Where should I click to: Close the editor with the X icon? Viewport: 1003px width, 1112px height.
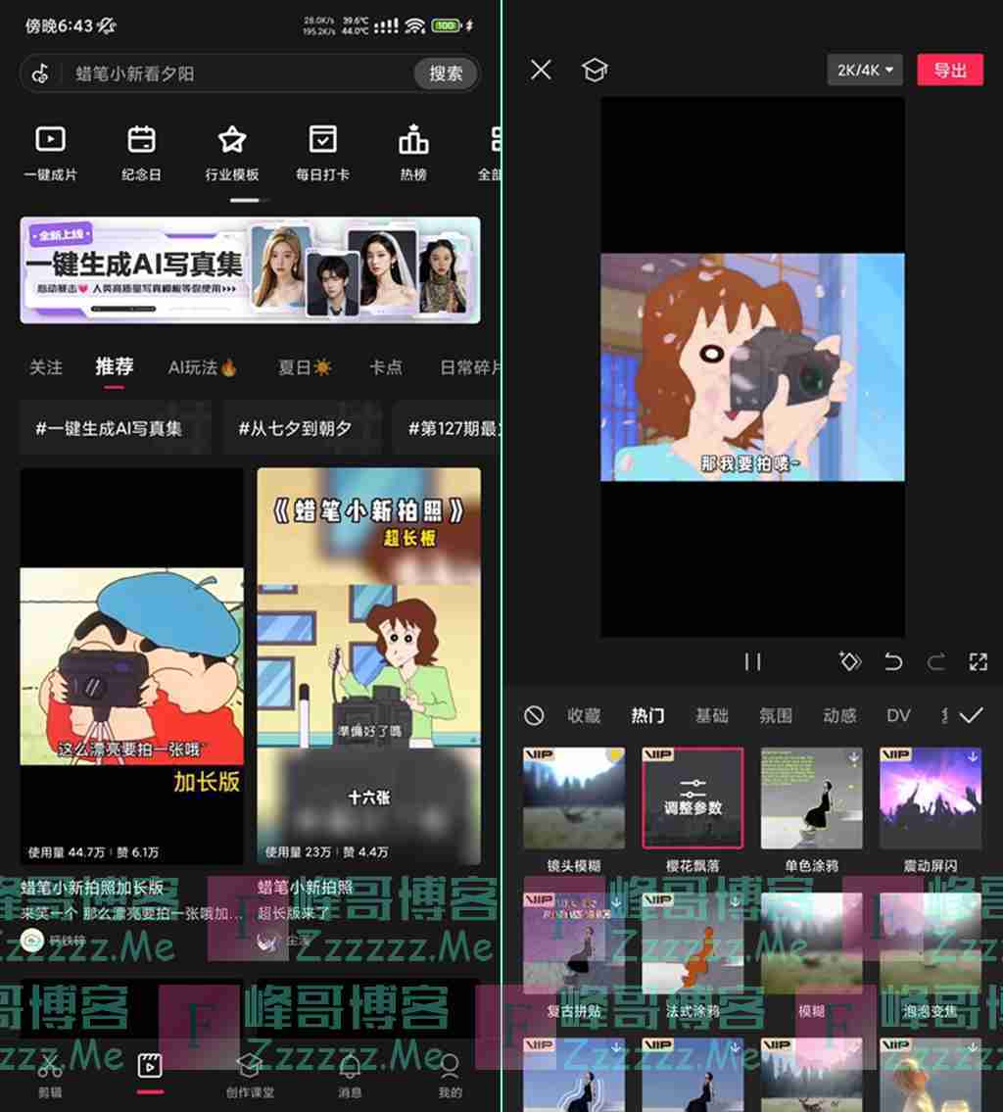click(x=541, y=70)
